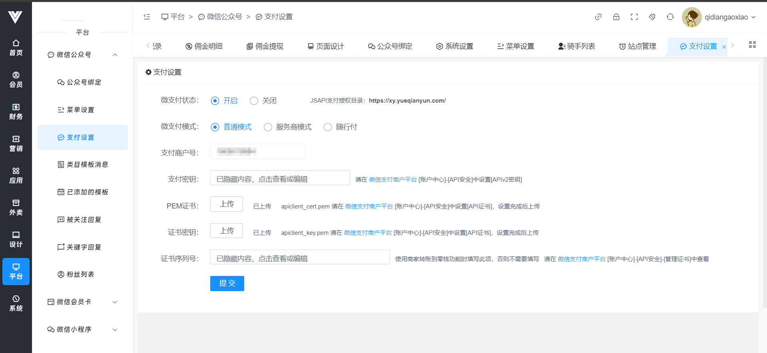Toggle fullscreen mode icon
This screenshot has width=767, height=353.
click(x=634, y=17)
